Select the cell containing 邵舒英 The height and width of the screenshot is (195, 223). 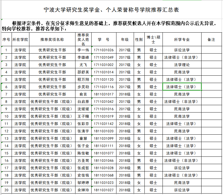[x=83, y=72]
